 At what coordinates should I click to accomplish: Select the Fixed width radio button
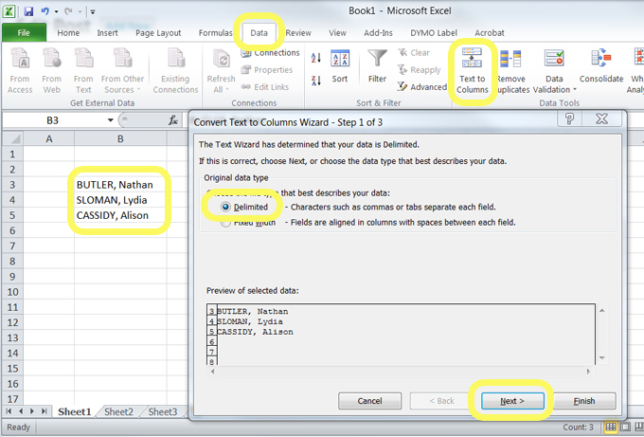point(226,223)
